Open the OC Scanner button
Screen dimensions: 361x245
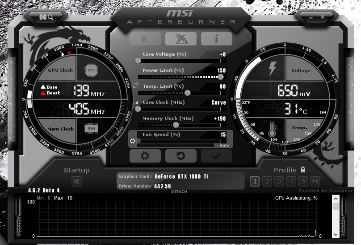[46, 17]
